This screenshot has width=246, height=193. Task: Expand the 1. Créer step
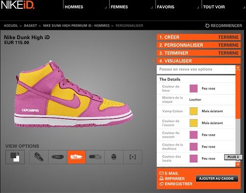pos(199,37)
